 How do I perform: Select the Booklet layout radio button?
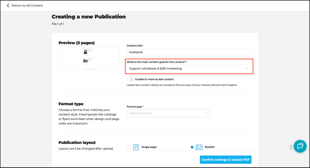pyautogui.click(x=192, y=147)
